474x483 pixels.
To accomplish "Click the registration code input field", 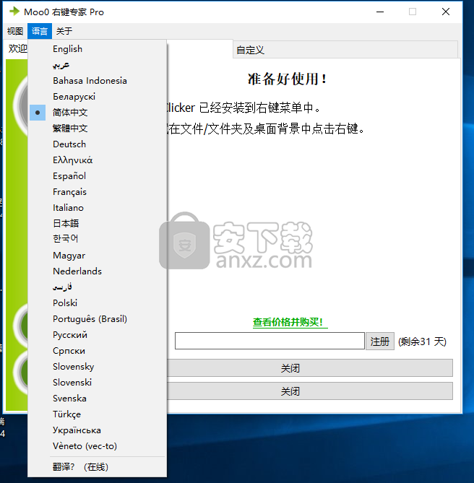I will [270, 341].
